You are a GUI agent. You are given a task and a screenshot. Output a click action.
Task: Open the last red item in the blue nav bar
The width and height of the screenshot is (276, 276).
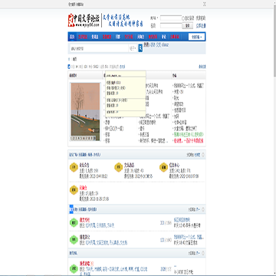point(175,37)
